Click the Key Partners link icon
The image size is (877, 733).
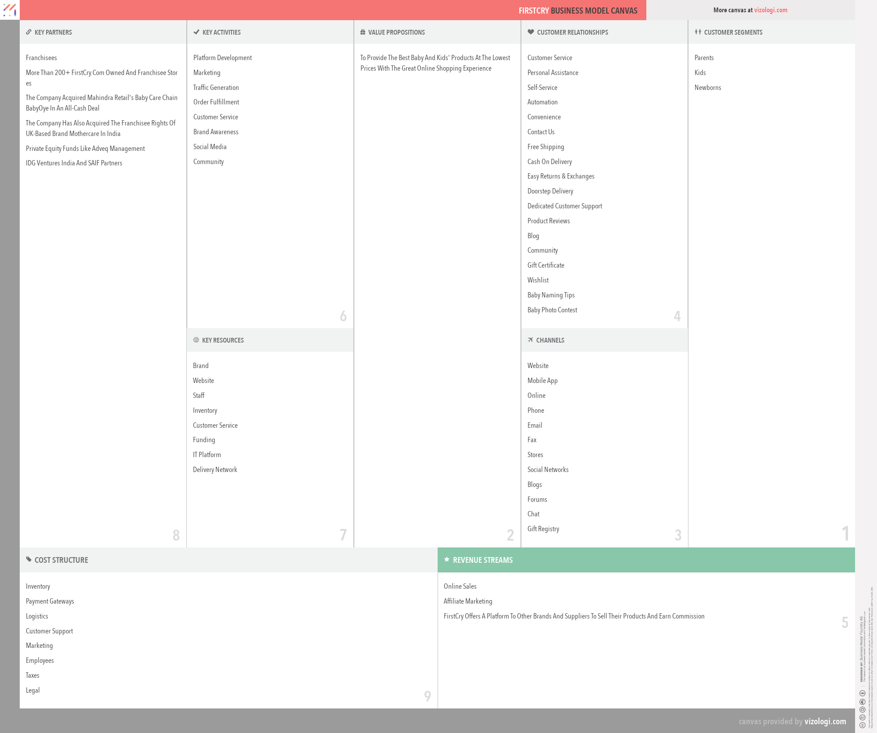(x=29, y=32)
